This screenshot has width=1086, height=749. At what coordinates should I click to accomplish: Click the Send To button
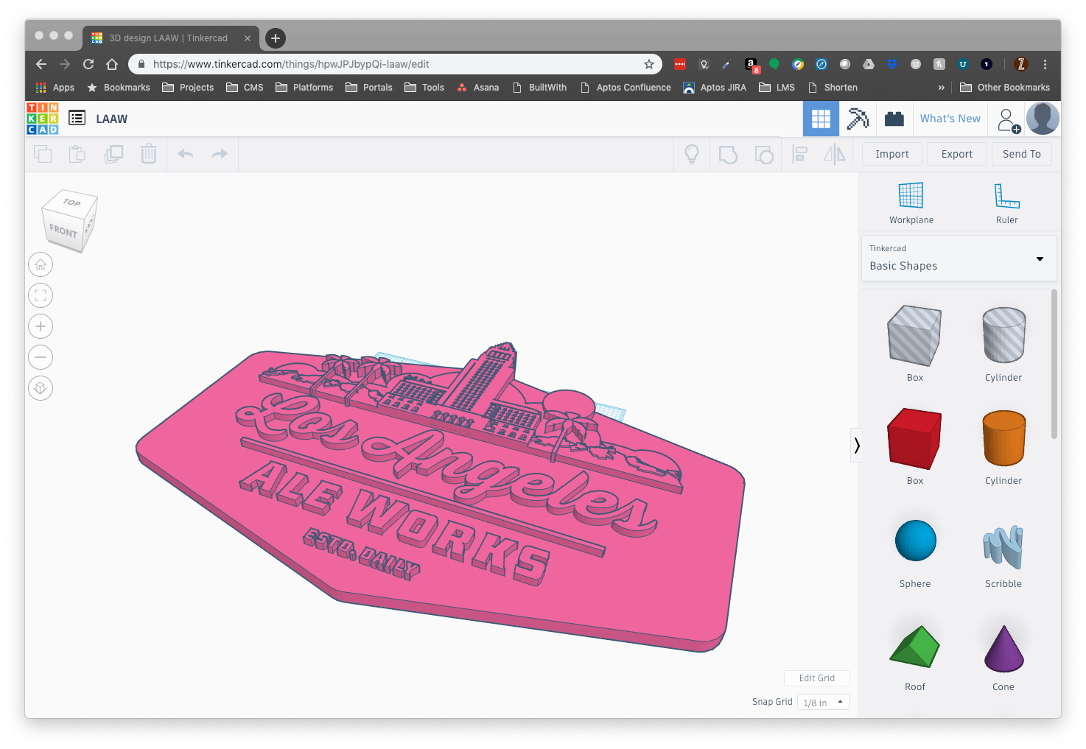1022,154
